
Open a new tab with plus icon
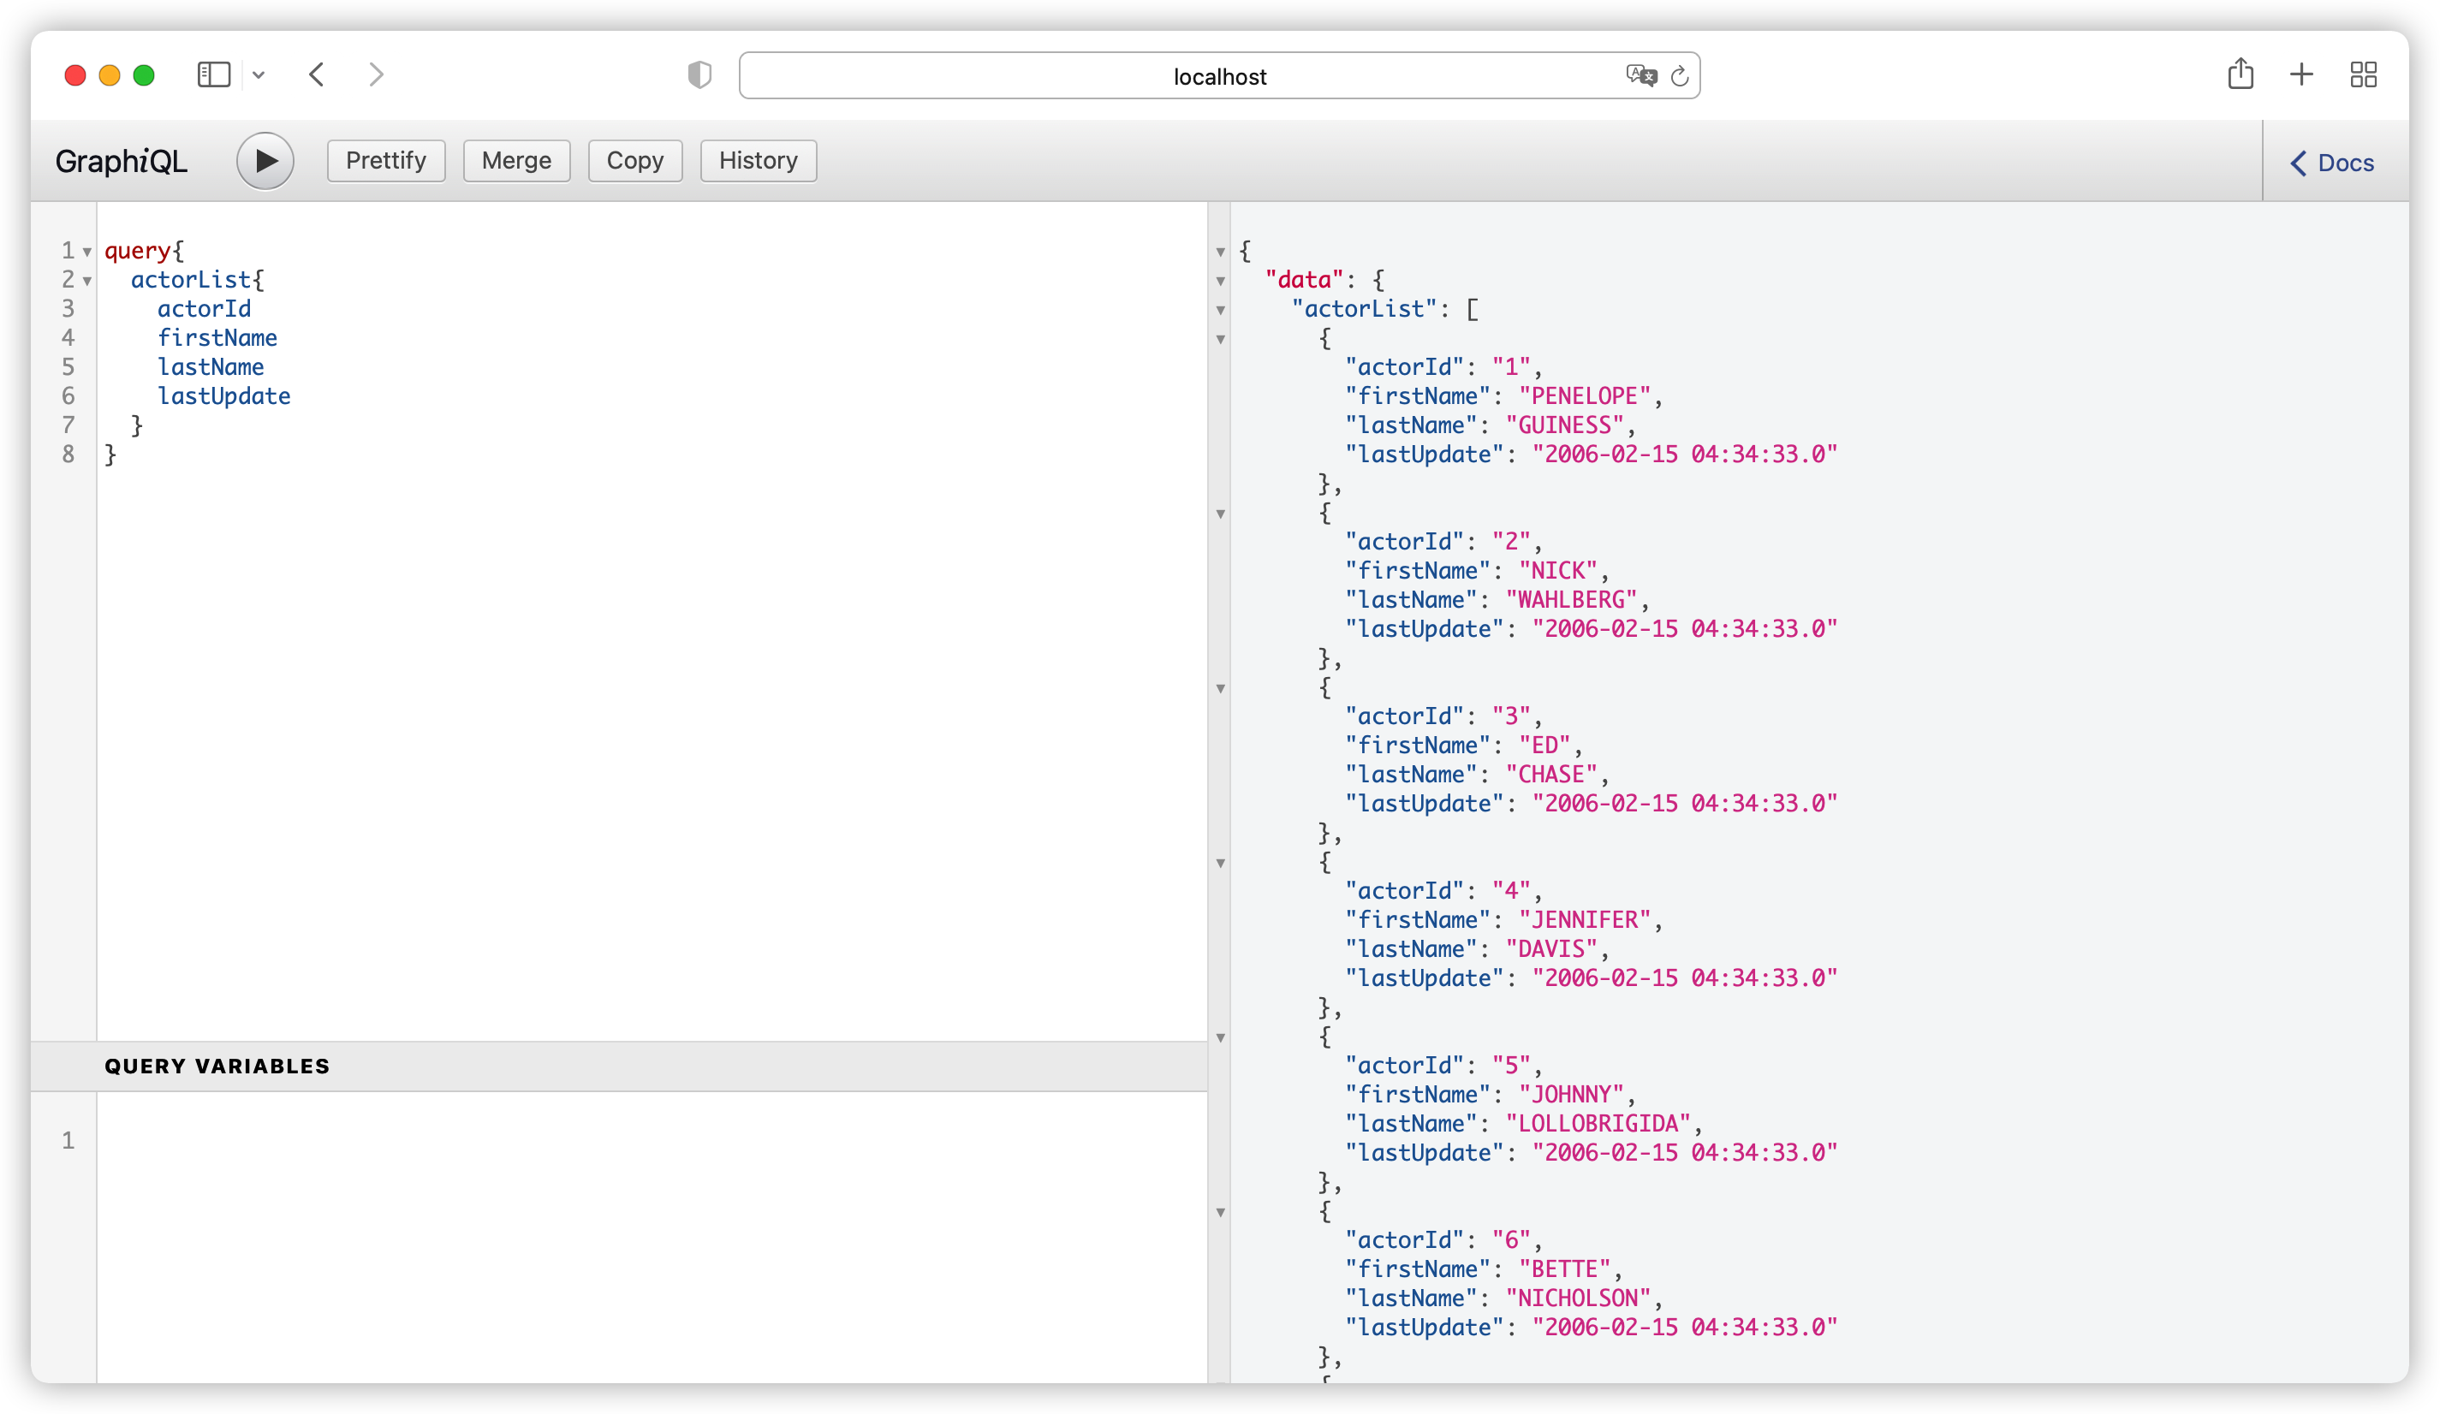click(2301, 74)
